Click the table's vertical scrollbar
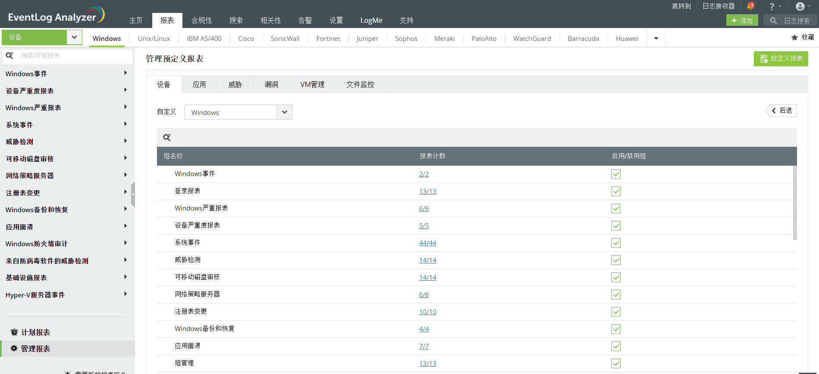Image resolution: width=819 pixels, height=374 pixels. (x=794, y=203)
